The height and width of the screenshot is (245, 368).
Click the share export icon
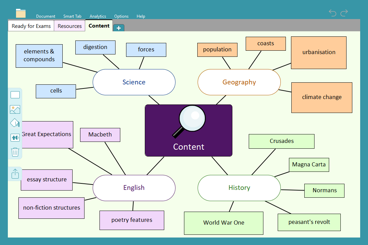coord(15,174)
